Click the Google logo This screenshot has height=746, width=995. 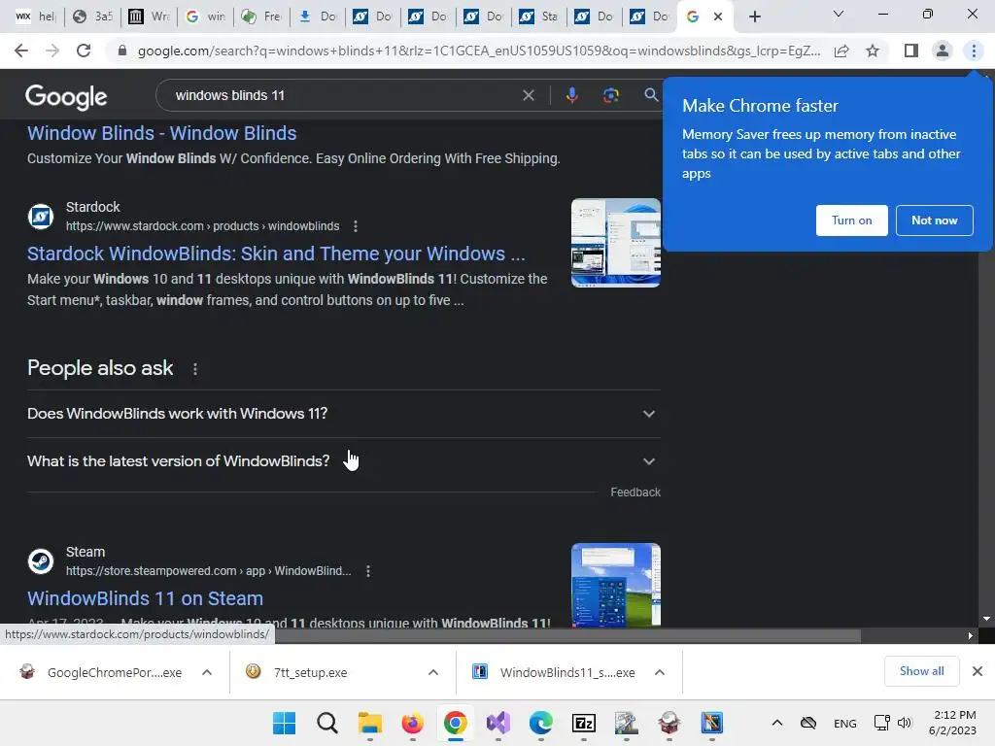tap(66, 96)
